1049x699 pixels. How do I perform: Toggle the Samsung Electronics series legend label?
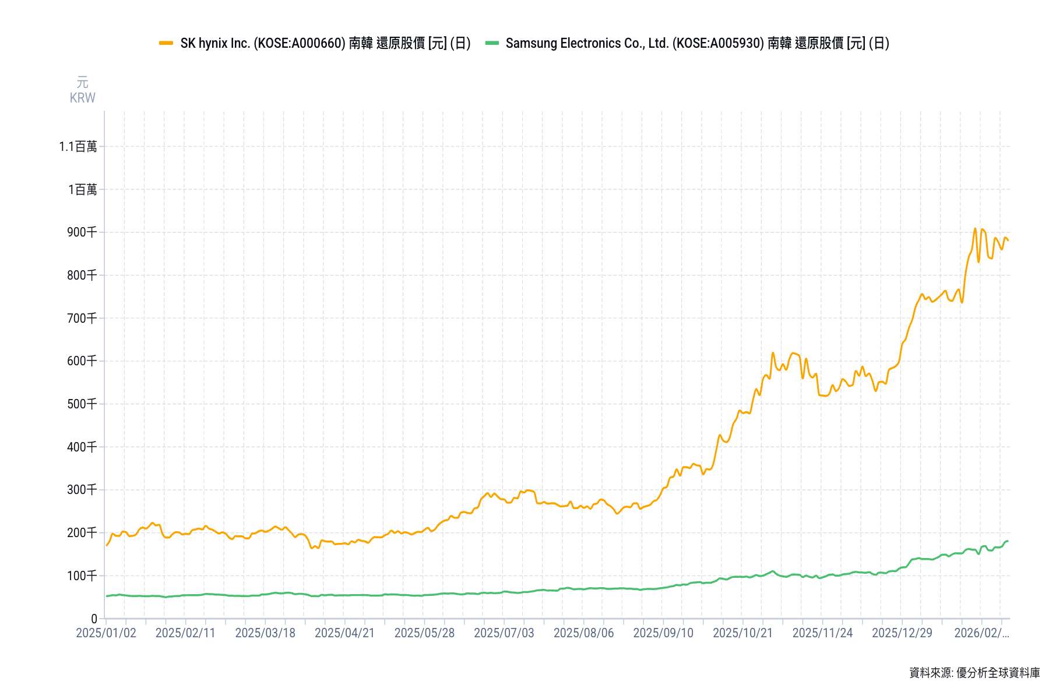click(x=697, y=43)
